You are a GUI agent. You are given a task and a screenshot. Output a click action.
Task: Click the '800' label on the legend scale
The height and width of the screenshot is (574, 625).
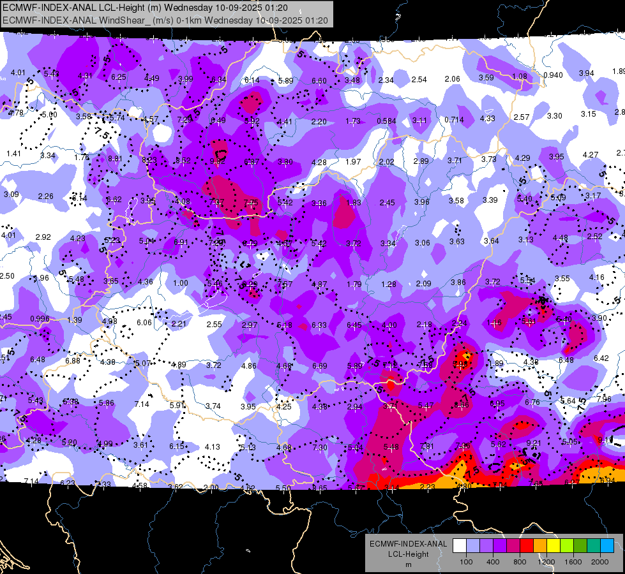(520, 562)
